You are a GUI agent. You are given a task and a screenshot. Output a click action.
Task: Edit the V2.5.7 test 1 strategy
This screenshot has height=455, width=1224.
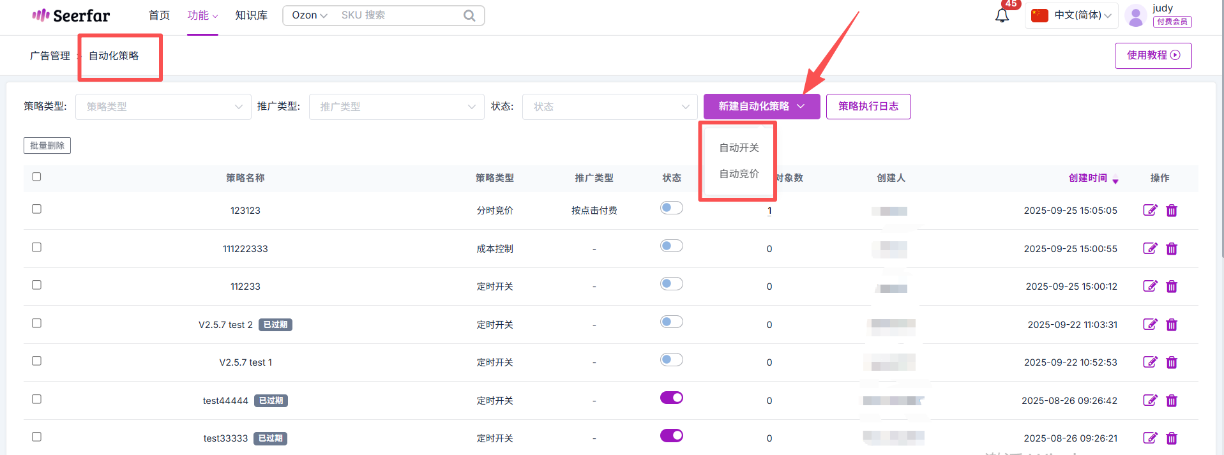point(1149,362)
